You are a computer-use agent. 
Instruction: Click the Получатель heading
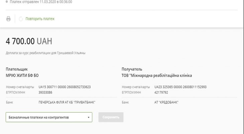pos(132,69)
